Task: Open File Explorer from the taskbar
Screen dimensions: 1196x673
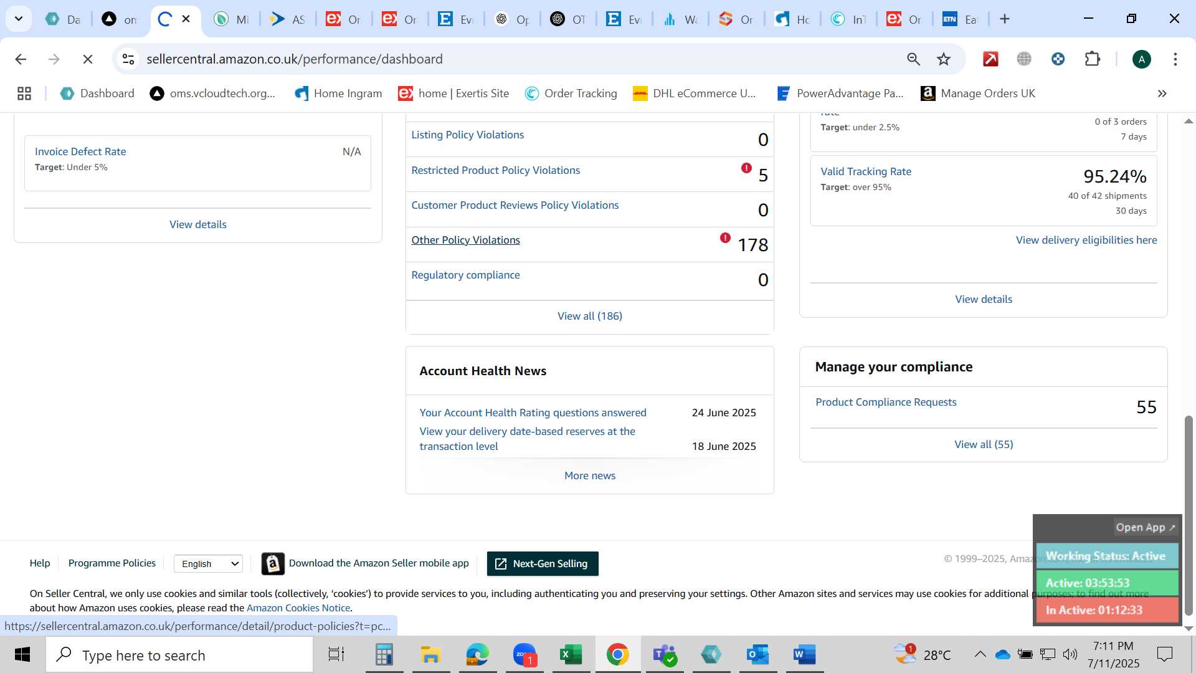Action: tap(430, 655)
